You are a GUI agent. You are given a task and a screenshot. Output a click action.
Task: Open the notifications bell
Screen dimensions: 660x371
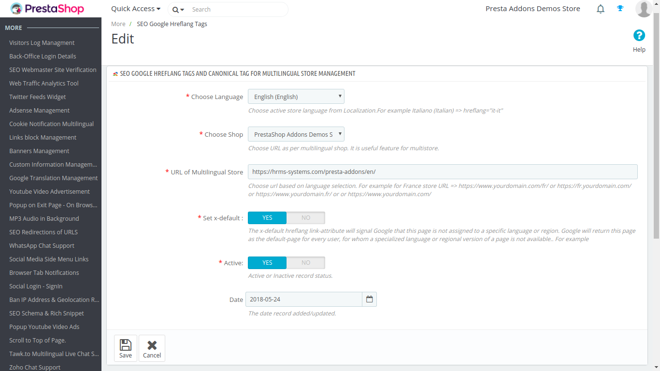pyautogui.click(x=601, y=9)
